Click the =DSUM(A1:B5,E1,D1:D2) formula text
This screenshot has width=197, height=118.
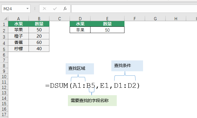[93, 86]
